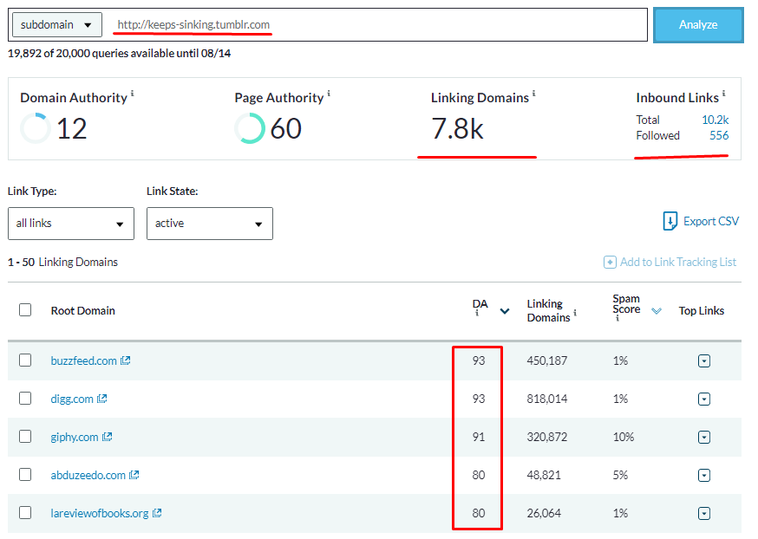Click the Domain Authority score 12
This screenshot has width=758, height=539.
pos(71,128)
